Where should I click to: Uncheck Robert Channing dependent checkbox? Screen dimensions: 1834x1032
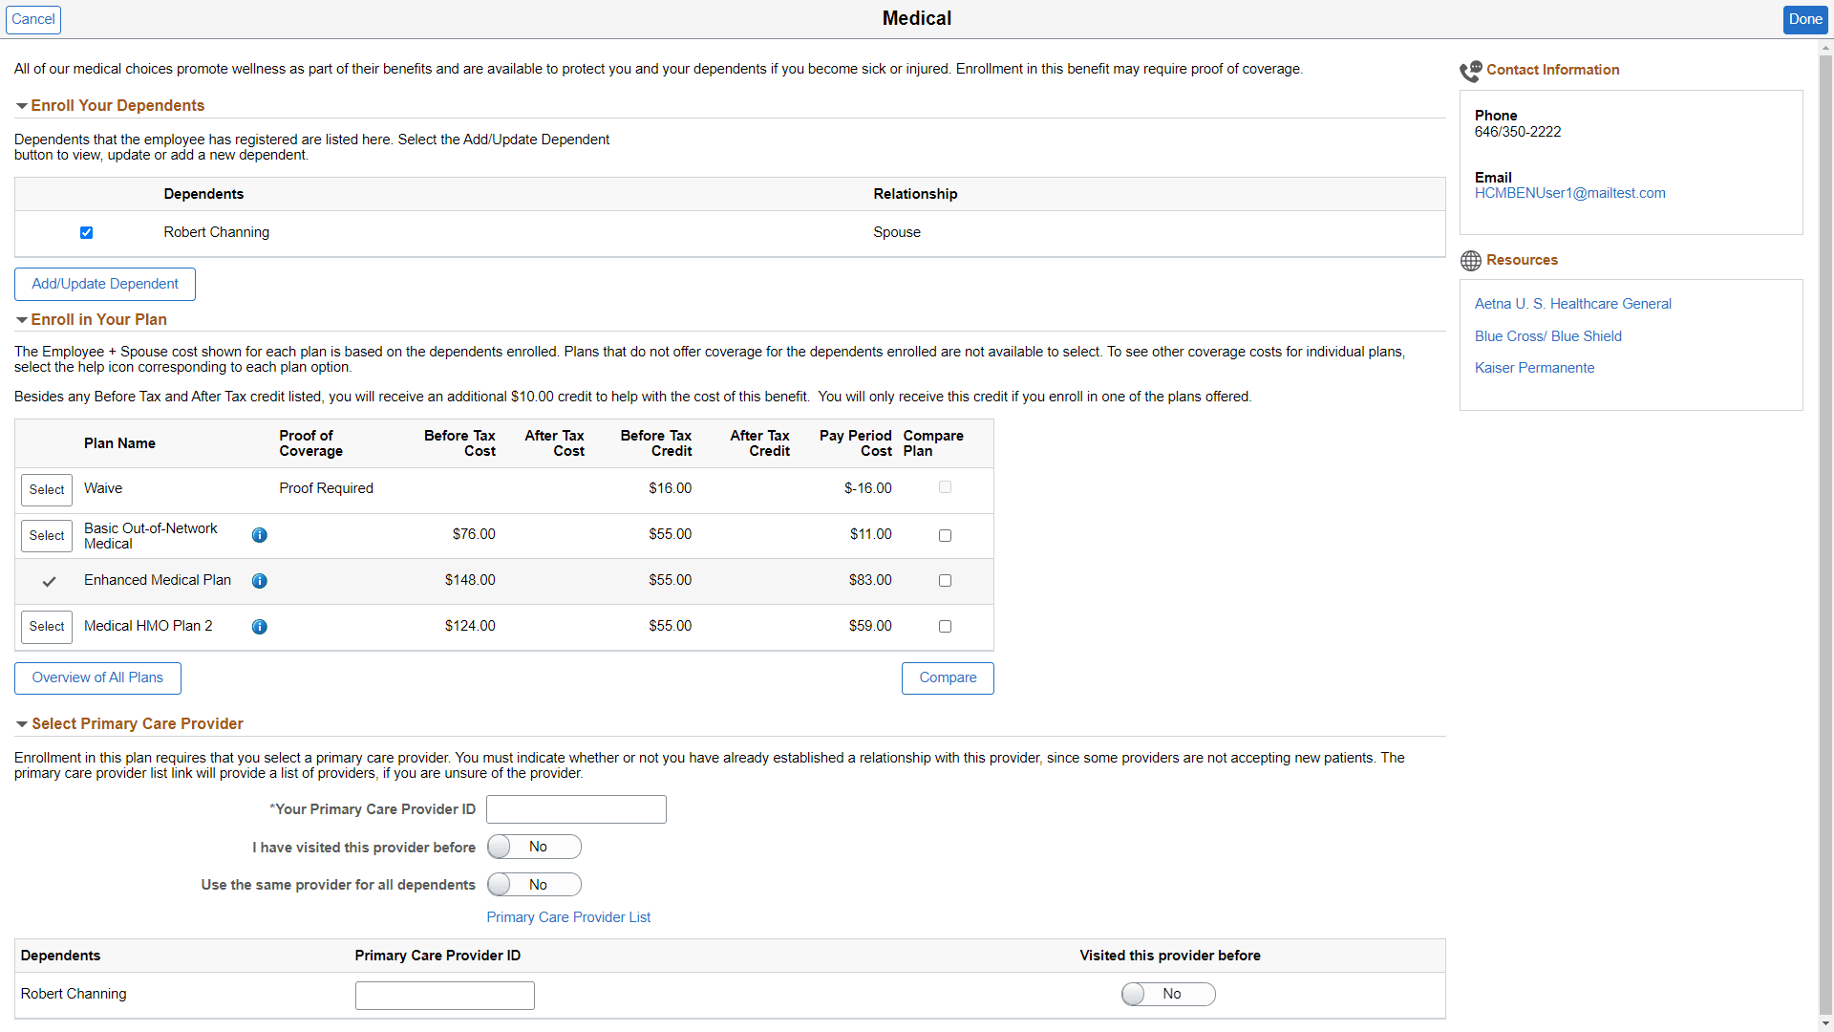click(x=86, y=232)
